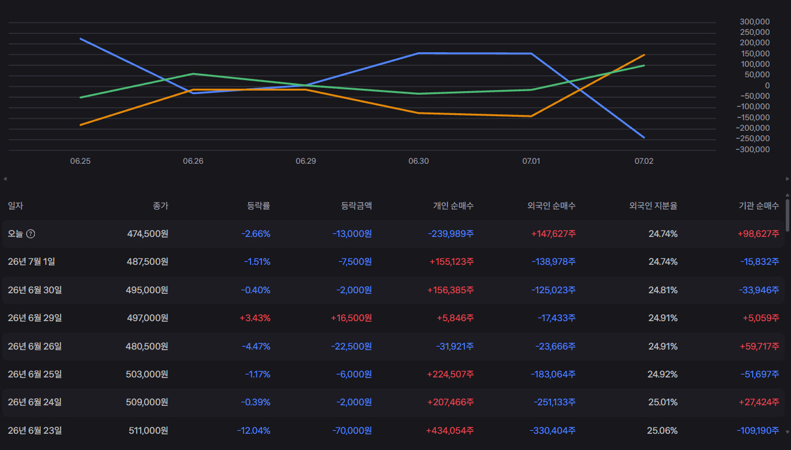This screenshot has width=791, height=450.
Task: Click the +16,500원 change amount
Action: (351, 318)
